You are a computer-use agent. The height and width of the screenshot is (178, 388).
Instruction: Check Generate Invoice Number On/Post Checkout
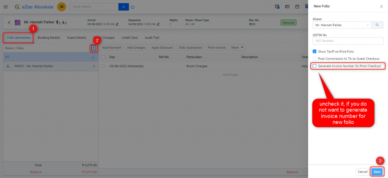pos(314,66)
